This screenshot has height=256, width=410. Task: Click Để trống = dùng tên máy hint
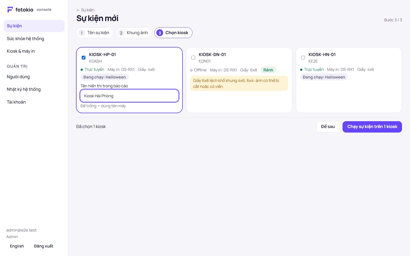(103, 106)
